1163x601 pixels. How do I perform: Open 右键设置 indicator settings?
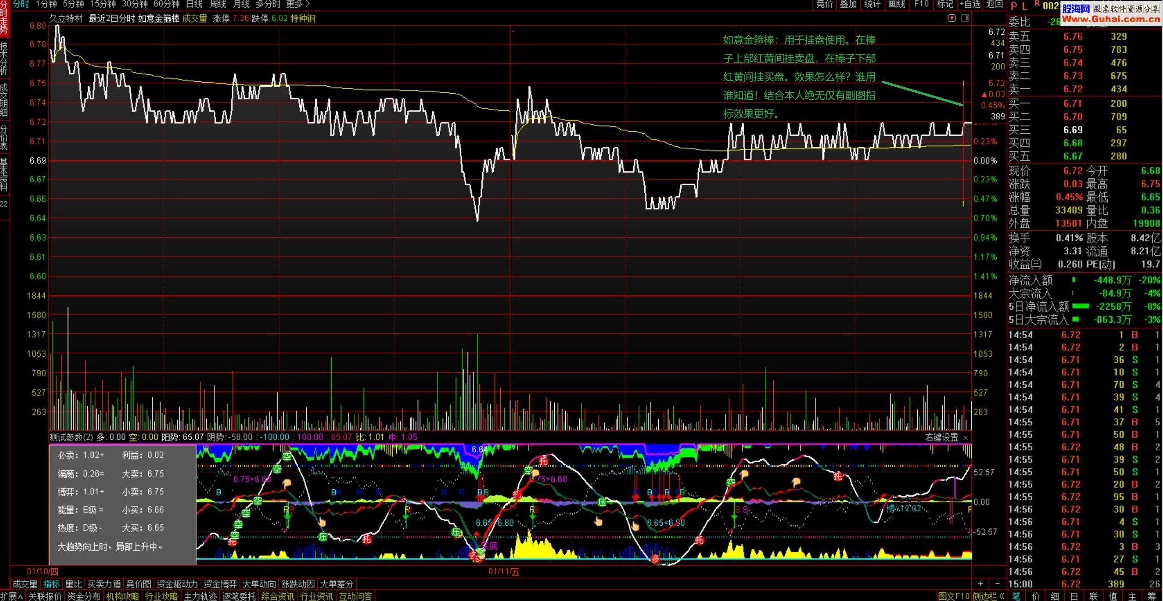pyautogui.click(x=942, y=437)
